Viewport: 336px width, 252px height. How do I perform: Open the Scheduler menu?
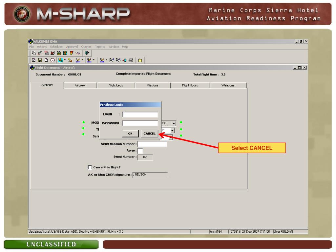(x=56, y=47)
